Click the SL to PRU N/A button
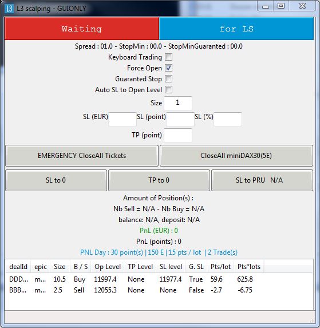 pyautogui.click(x=262, y=180)
